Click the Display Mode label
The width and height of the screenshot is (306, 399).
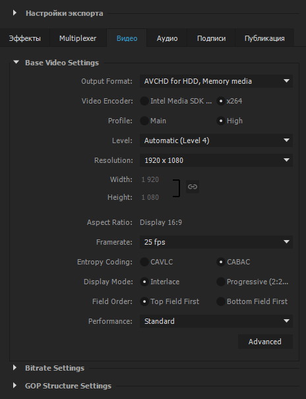(108, 282)
